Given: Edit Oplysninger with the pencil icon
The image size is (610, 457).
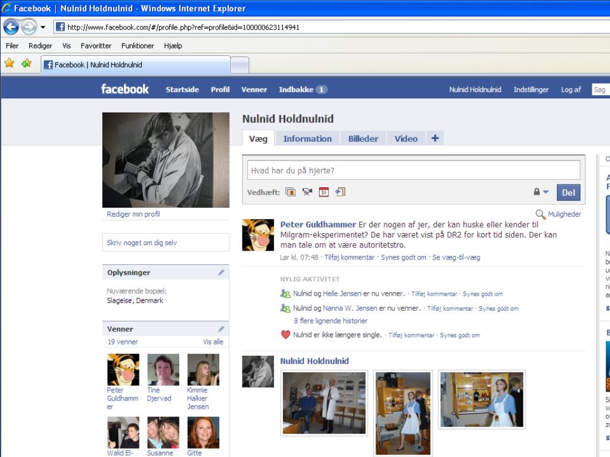Looking at the screenshot, I should 221,273.
